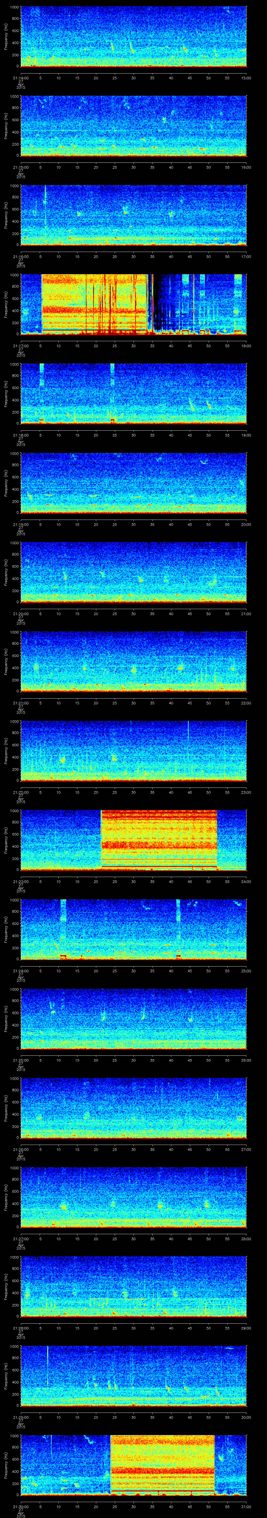The width and height of the screenshot is (267, 1518).
Task: Select the spectrogram panel starting at 21:25:00
Action: tap(134, 1019)
